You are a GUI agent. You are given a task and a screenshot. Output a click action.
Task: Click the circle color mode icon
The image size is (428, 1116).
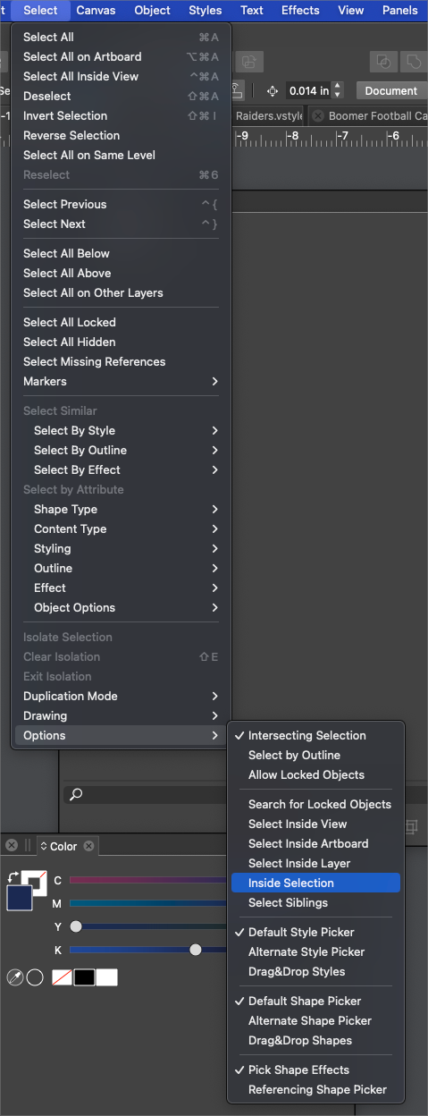point(35,977)
